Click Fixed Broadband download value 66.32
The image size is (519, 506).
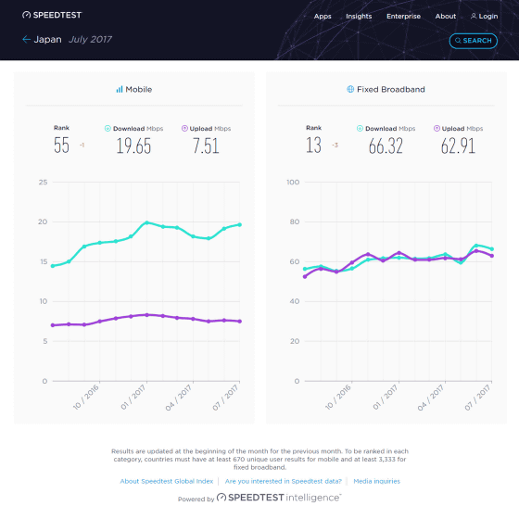coord(386,145)
